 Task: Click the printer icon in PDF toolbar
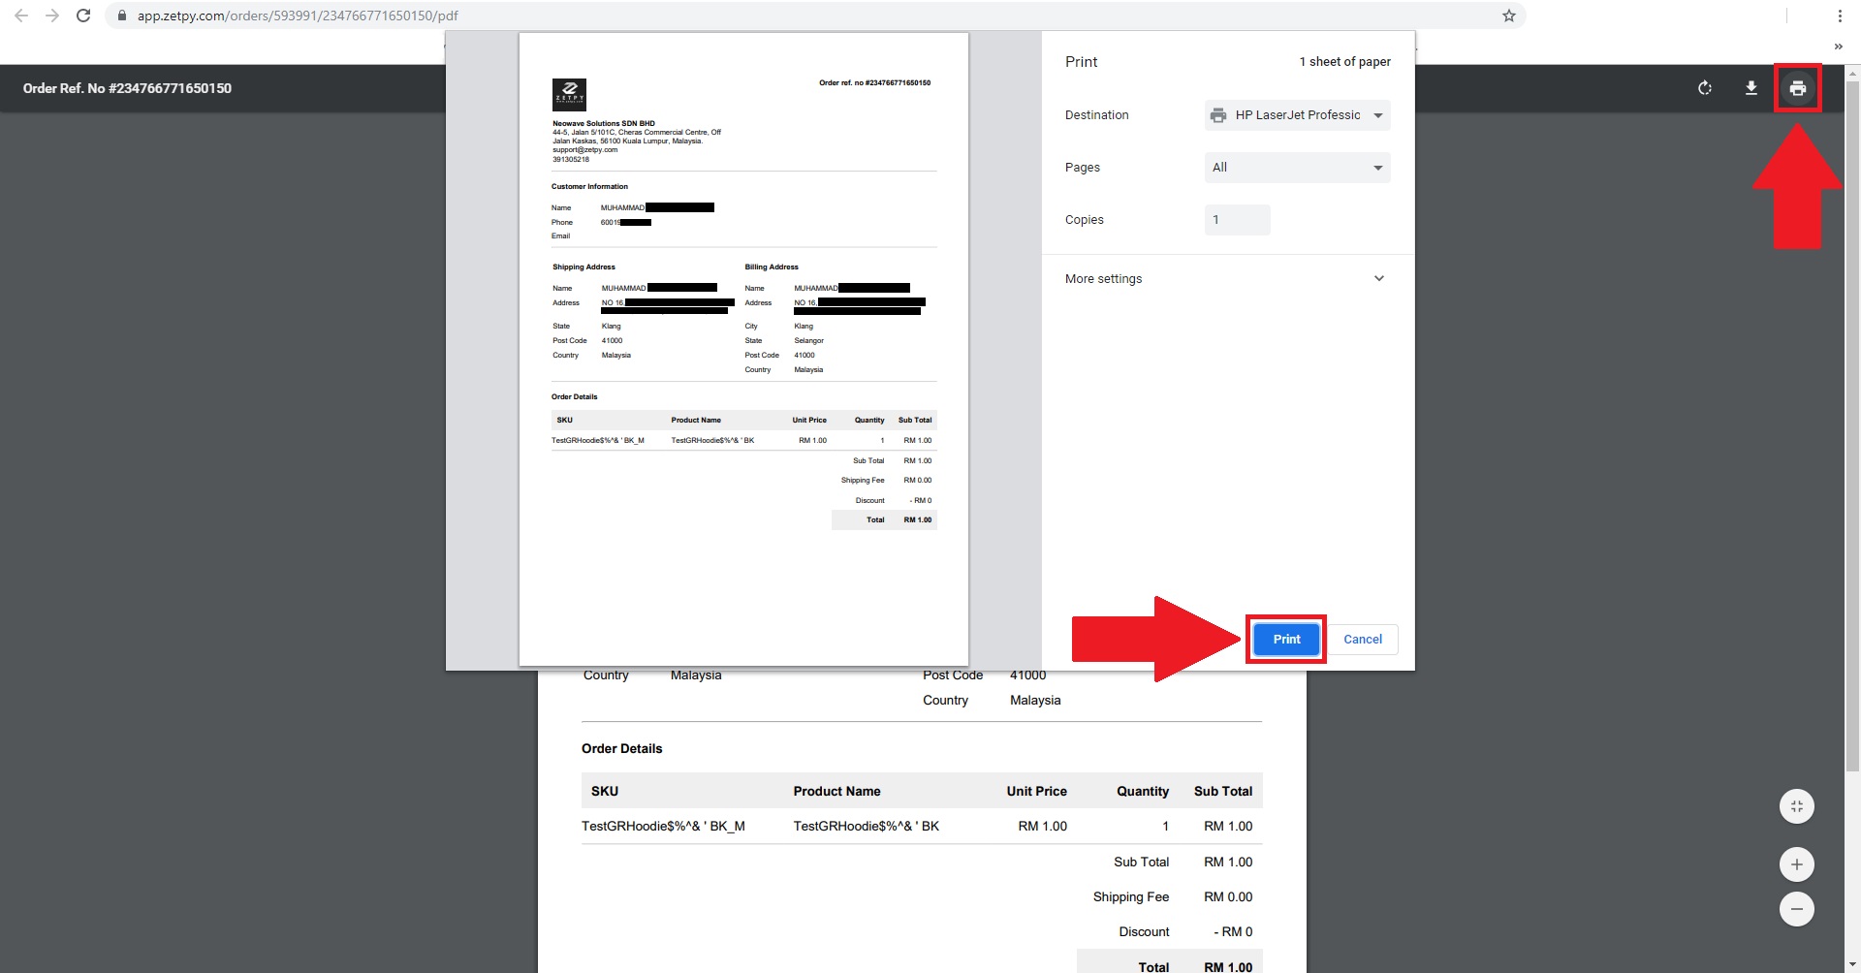1798,88
